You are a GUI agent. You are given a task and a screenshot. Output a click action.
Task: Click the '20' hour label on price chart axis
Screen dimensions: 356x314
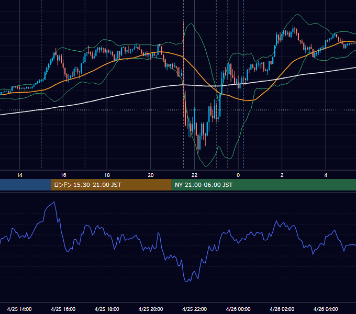151,175
